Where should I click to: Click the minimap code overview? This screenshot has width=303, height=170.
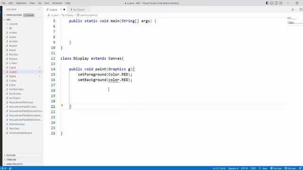pos(294,21)
